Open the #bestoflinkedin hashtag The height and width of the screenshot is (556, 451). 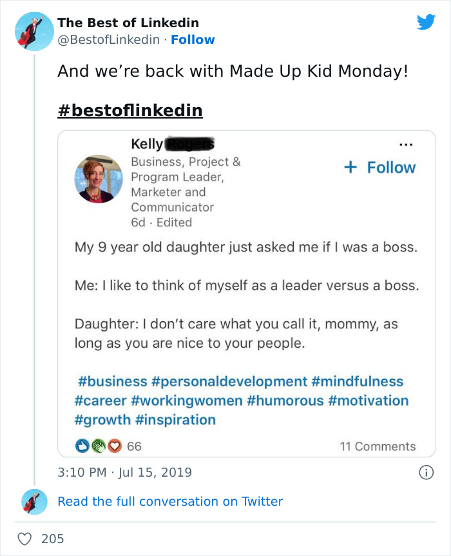130,110
